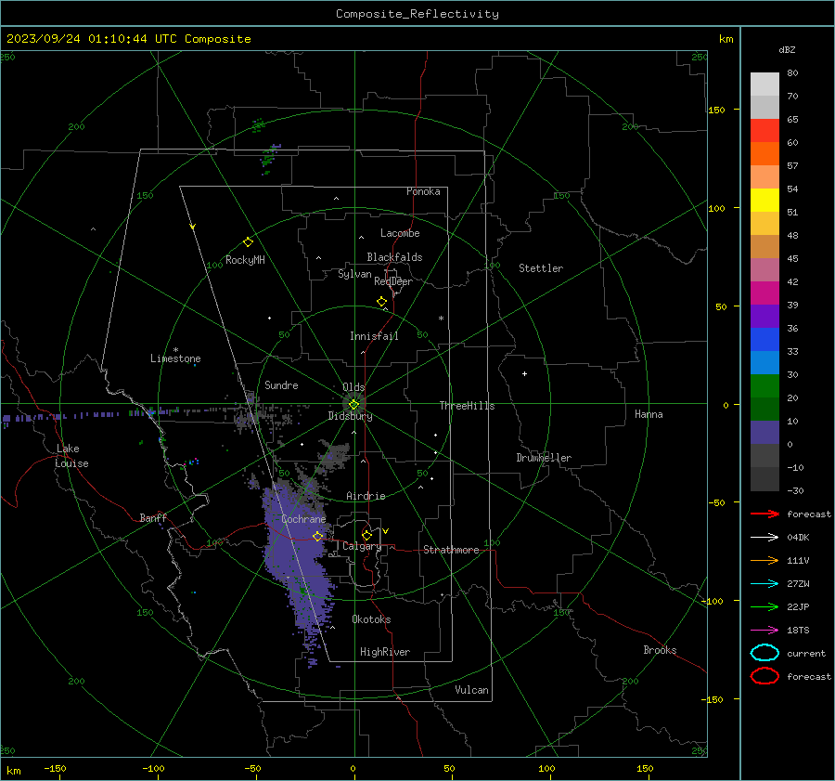The height and width of the screenshot is (781, 835).
Task: Click the yellow diamond marker below RedDeer
Action: coord(382,301)
